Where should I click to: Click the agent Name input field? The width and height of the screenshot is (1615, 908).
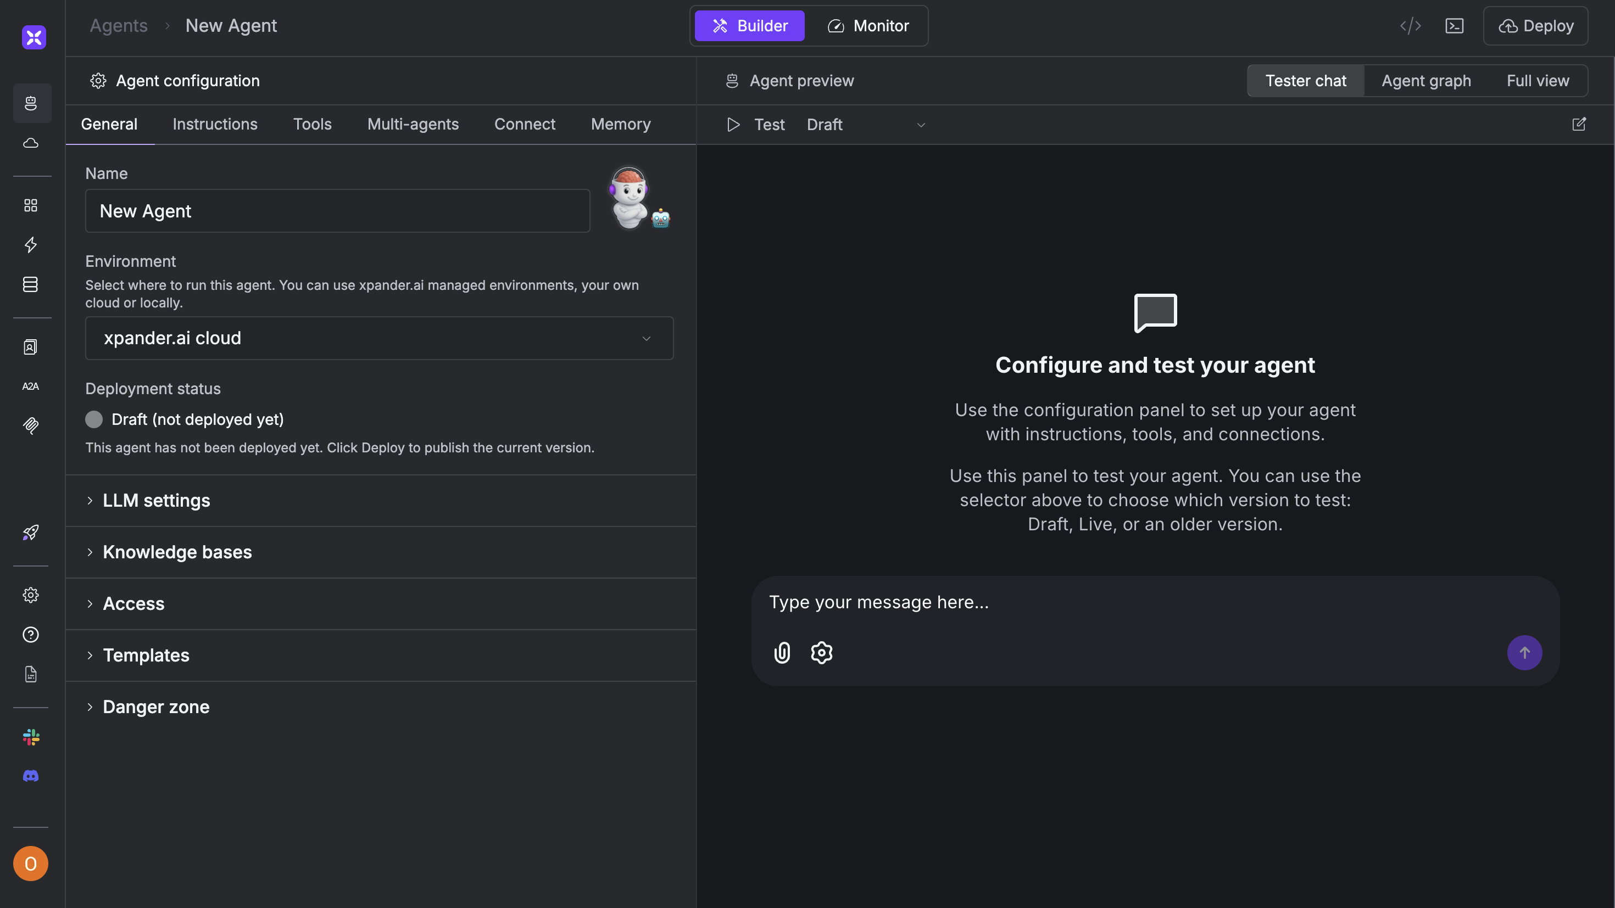click(337, 211)
